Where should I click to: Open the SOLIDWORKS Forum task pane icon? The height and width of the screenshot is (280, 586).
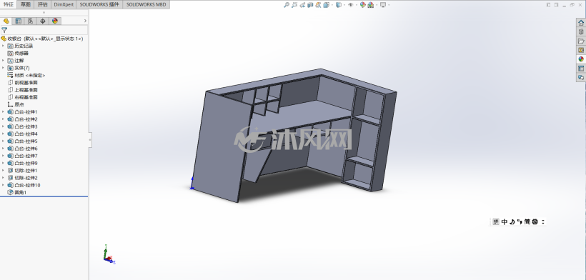(581, 77)
